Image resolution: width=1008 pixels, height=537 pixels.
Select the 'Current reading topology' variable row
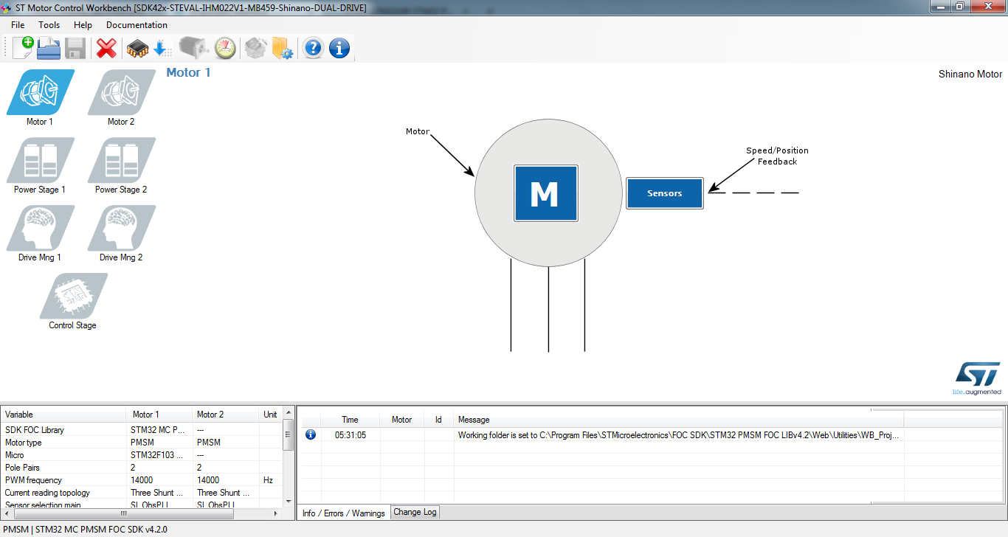142,493
